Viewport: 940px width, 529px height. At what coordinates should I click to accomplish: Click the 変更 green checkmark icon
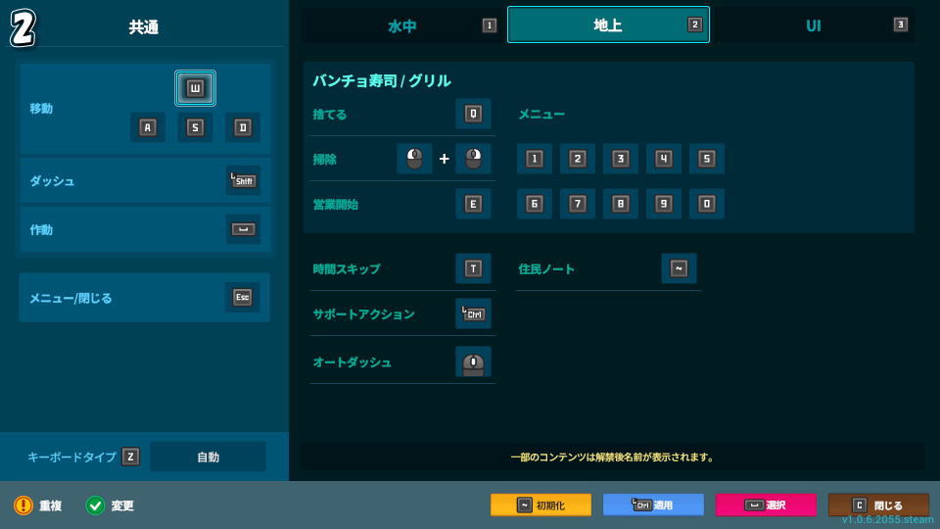click(x=95, y=505)
